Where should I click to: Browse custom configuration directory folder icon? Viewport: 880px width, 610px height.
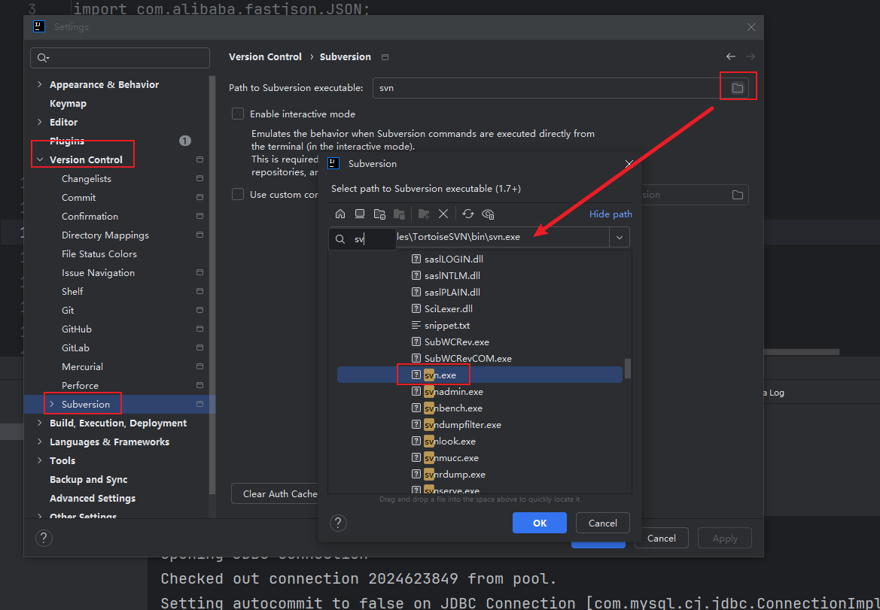[738, 195]
